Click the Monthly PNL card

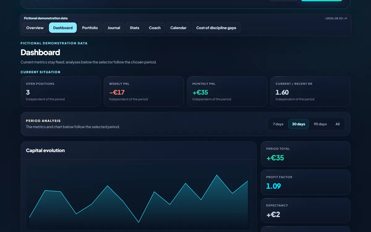pos(227,92)
